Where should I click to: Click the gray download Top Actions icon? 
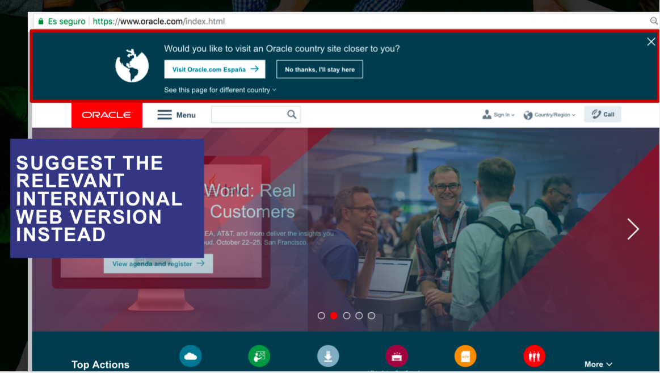pyautogui.click(x=328, y=356)
